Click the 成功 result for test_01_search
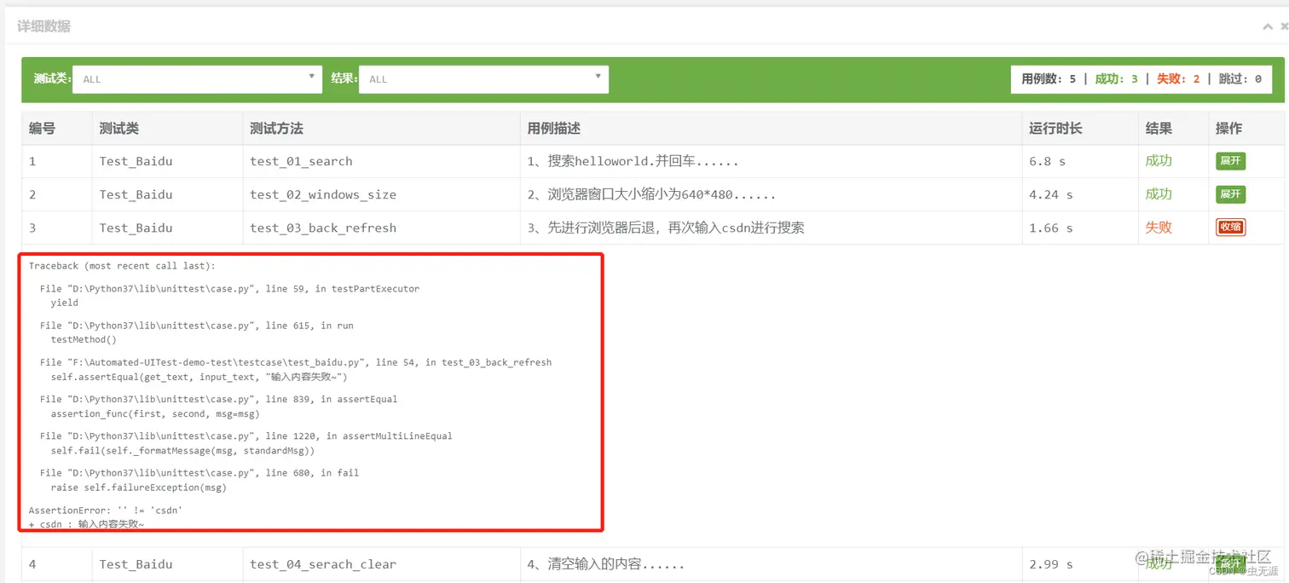 pyautogui.click(x=1159, y=160)
